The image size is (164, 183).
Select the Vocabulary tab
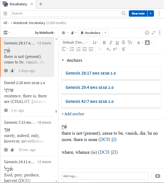tap(18, 4)
